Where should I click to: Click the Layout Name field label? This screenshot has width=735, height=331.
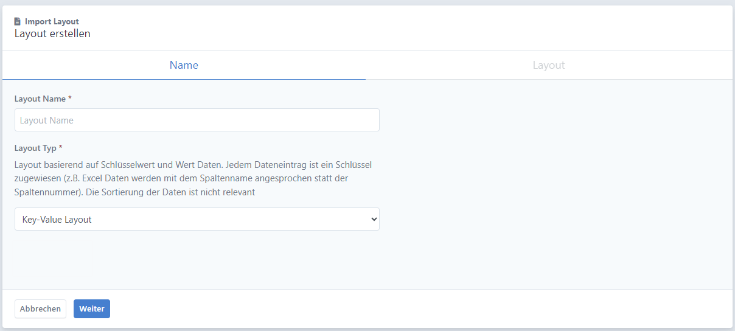(40, 99)
